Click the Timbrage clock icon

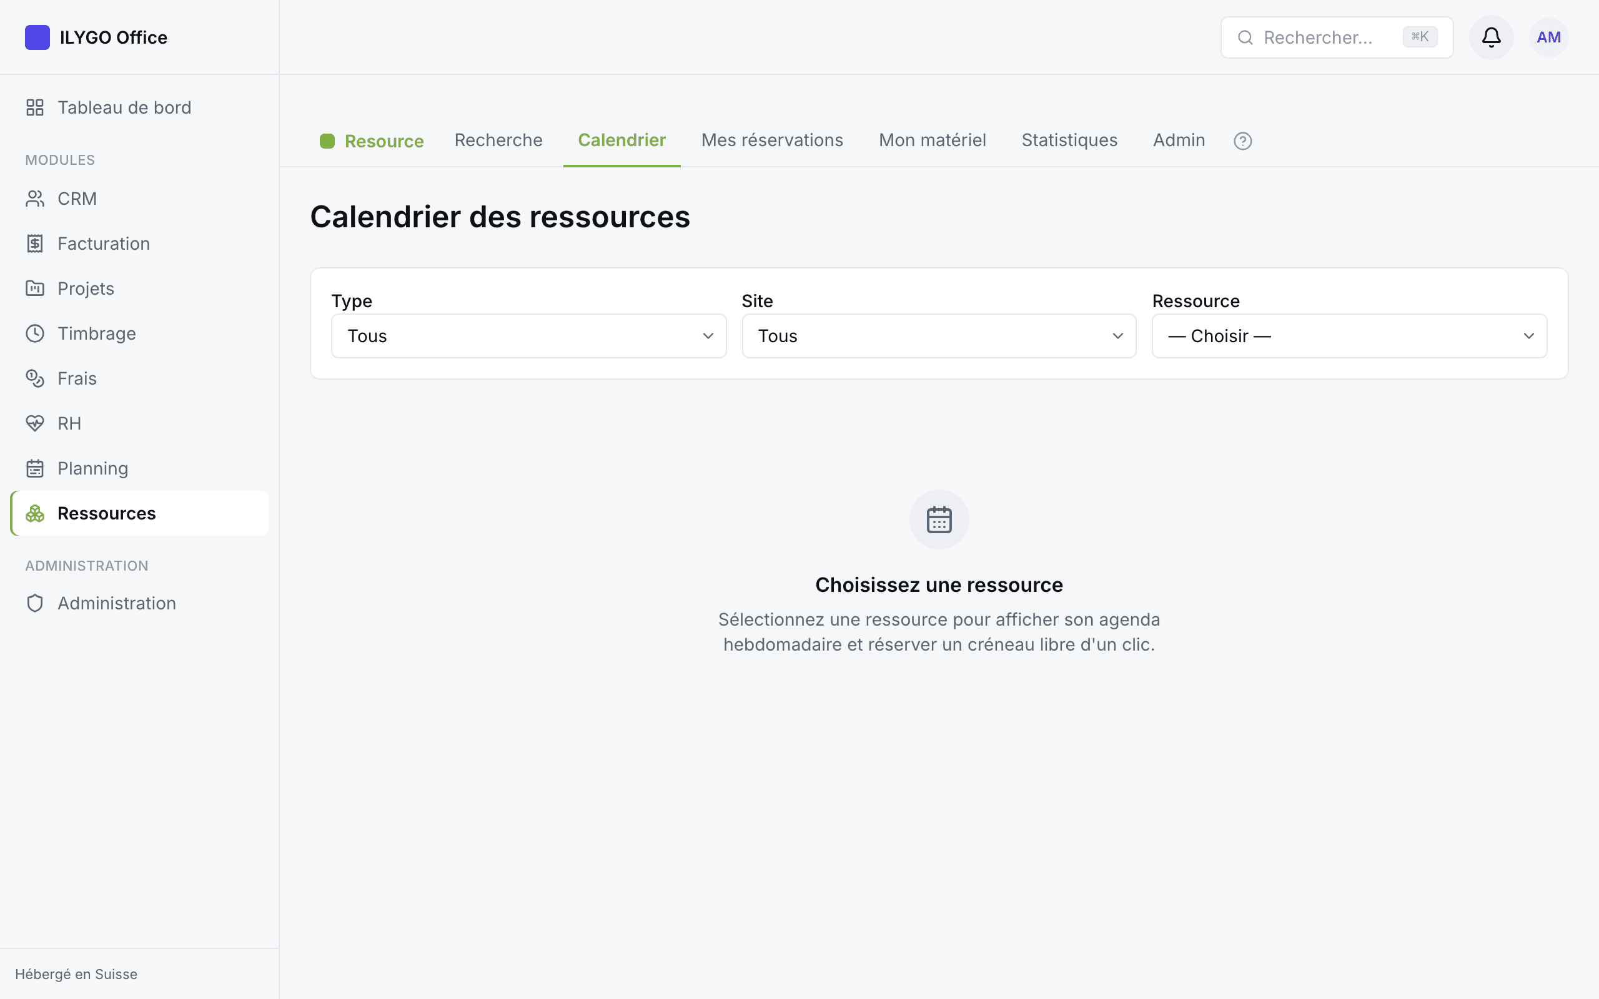pyautogui.click(x=35, y=333)
